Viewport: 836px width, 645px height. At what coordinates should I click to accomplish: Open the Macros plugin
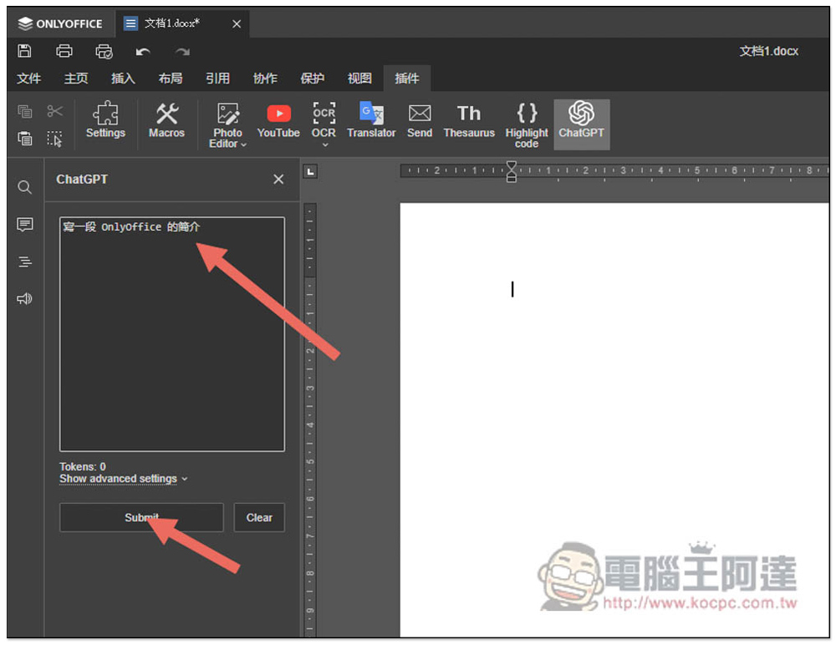pos(167,120)
